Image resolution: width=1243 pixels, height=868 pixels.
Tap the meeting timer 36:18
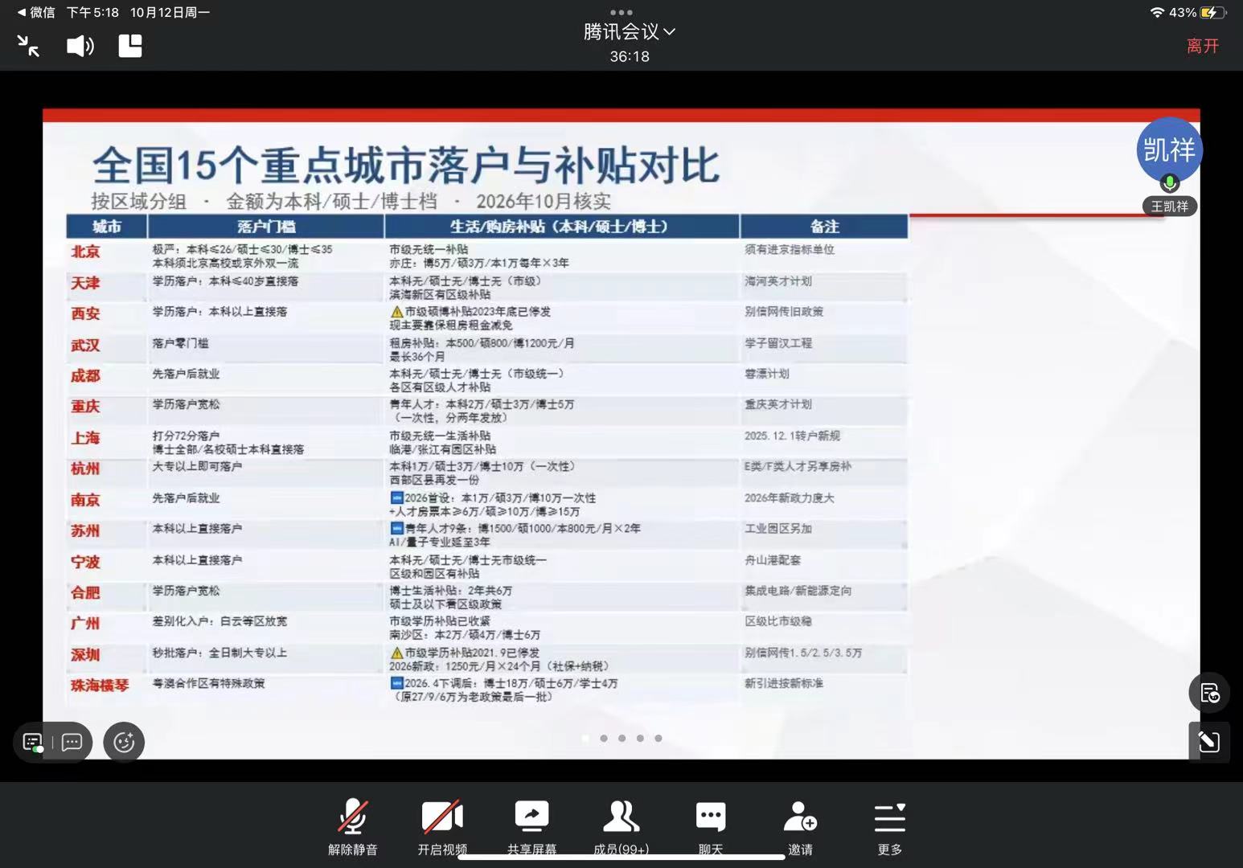tap(630, 56)
